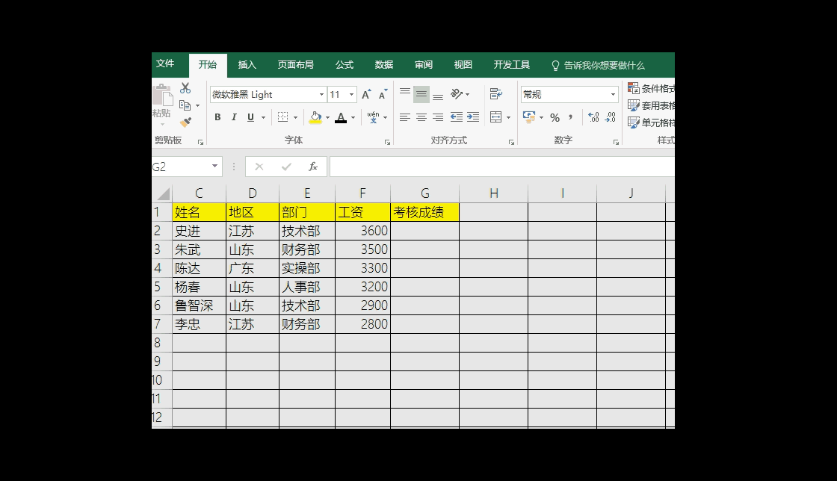Expand the 数字 group dialog launcher
The height and width of the screenshot is (481, 837).
point(616,143)
